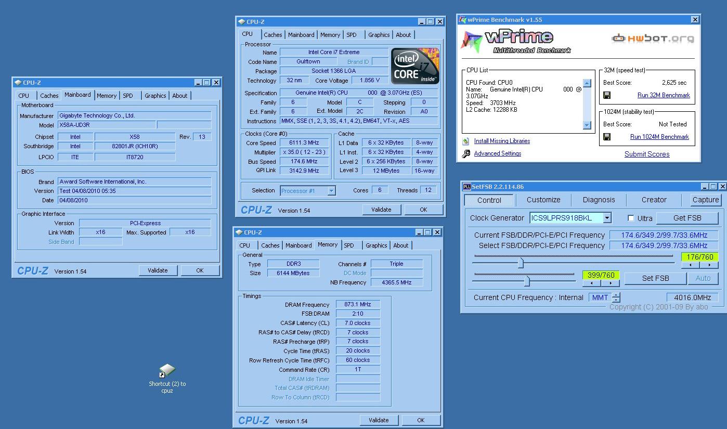Click the CPU-Z Memory window title icon
Viewport: 727px width, 429px height.
pyautogui.click(x=239, y=232)
